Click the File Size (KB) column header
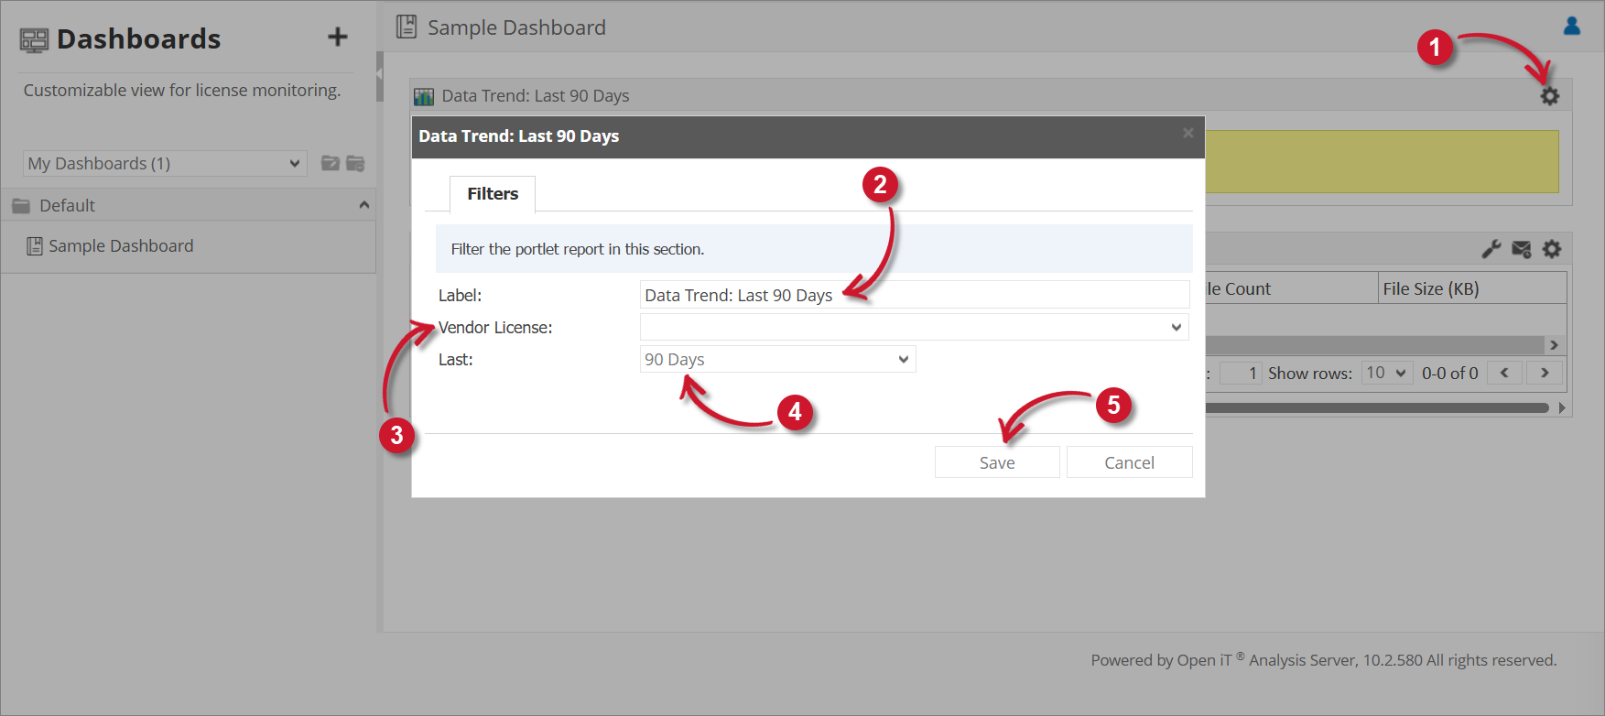This screenshot has width=1605, height=716. pyautogui.click(x=1471, y=288)
